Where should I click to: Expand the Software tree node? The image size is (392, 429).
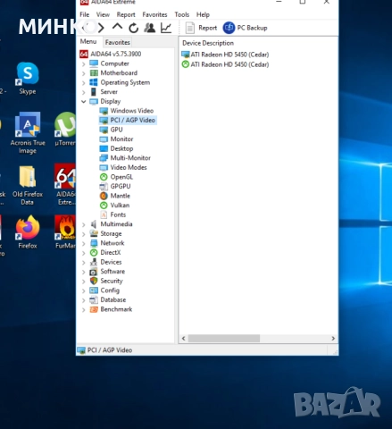(84, 272)
